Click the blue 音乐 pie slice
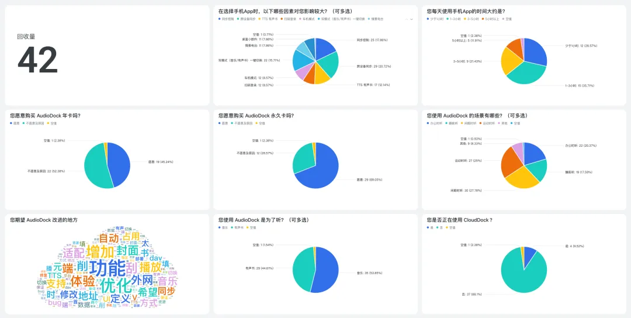Viewport: 631px width, 318px height. [x=327, y=269]
